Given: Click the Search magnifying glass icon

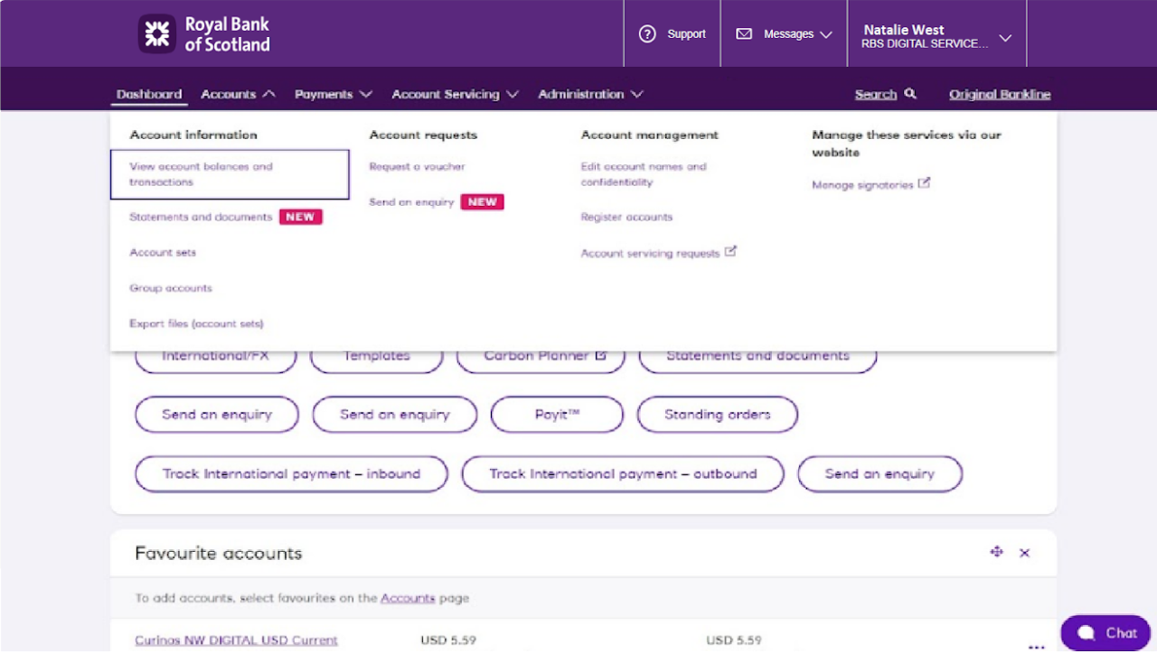Looking at the screenshot, I should coord(909,93).
